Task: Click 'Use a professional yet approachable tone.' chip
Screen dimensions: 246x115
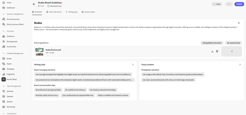Action: 78,95
